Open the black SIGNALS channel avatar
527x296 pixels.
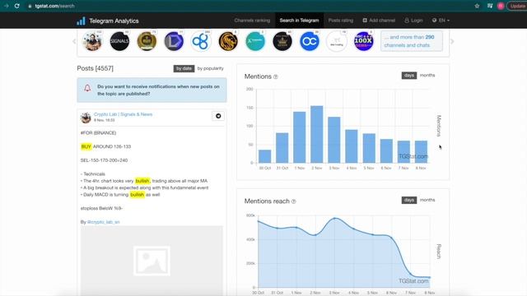(x=119, y=41)
